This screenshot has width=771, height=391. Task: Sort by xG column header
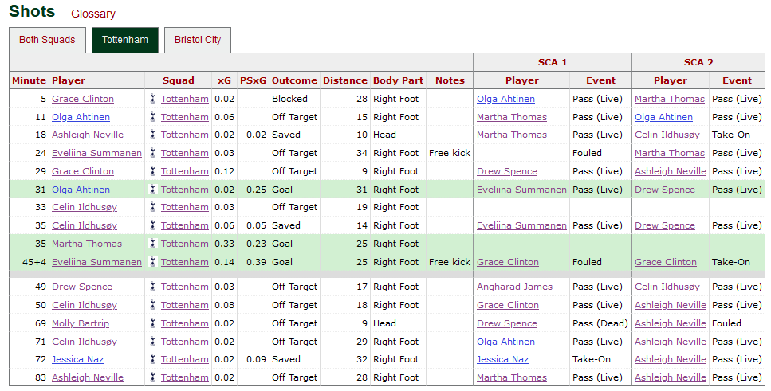(224, 80)
